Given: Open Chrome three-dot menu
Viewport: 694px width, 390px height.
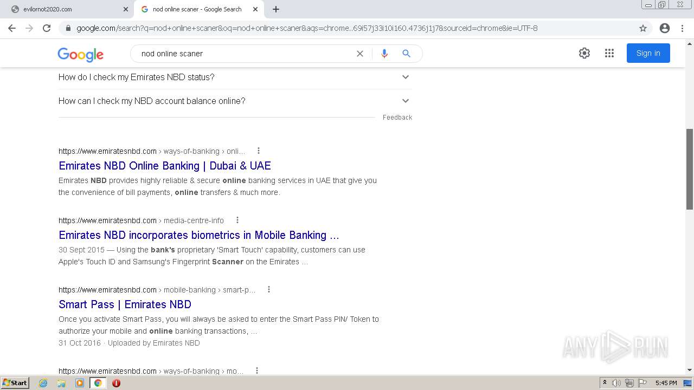Looking at the screenshot, I should [682, 28].
